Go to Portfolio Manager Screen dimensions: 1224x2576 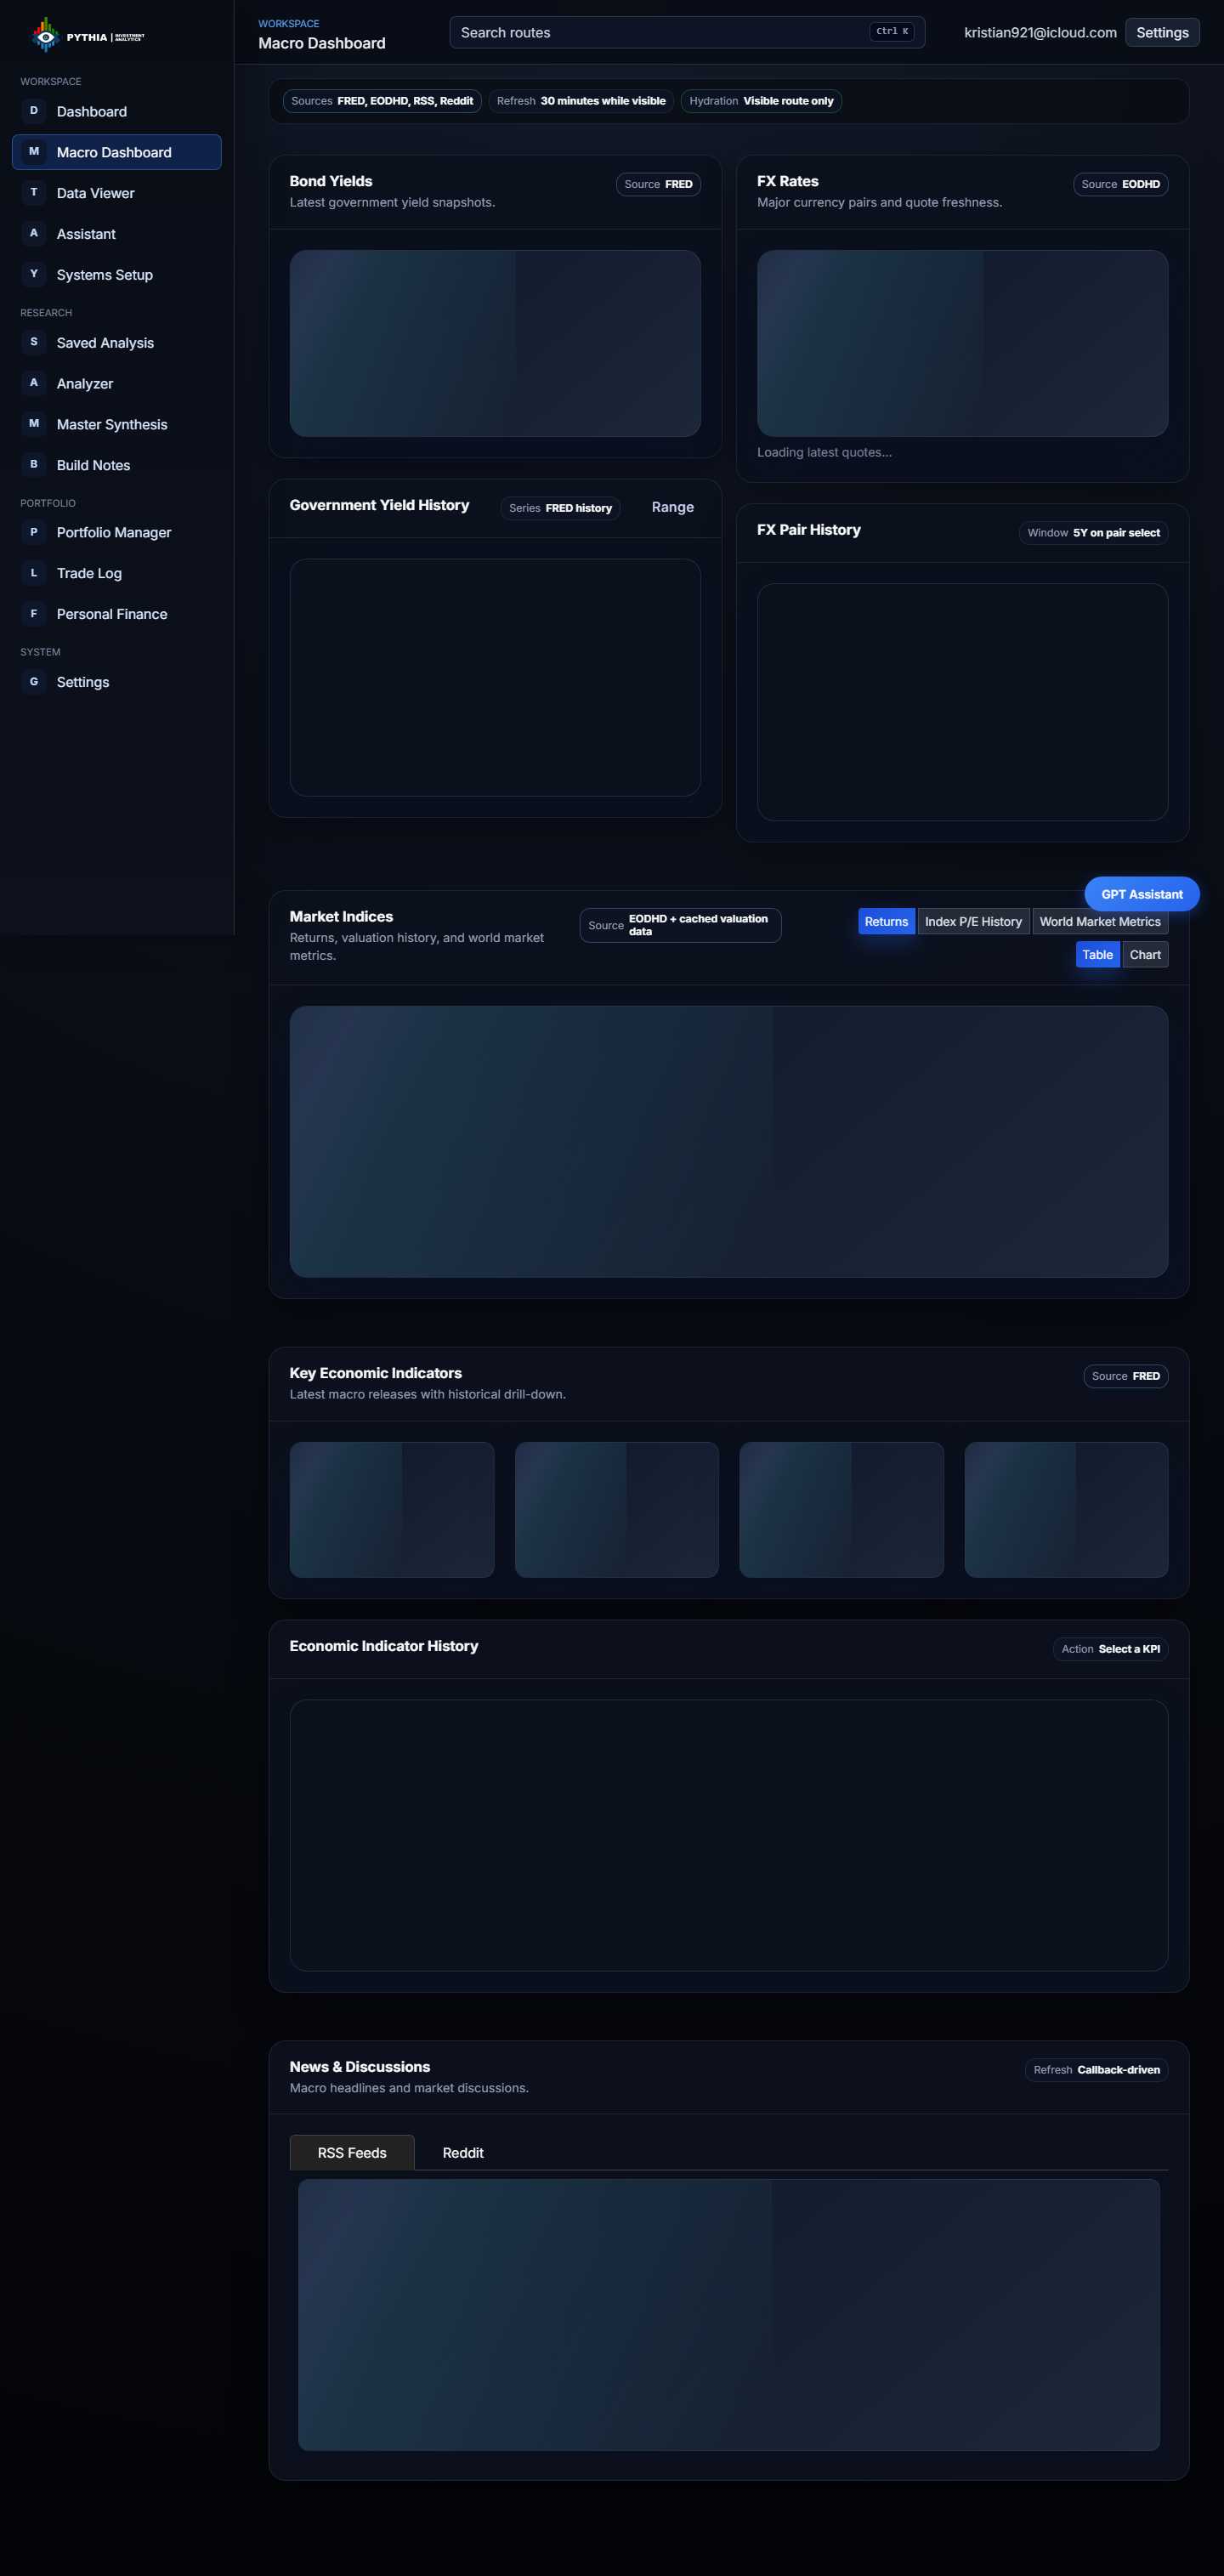point(116,532)
